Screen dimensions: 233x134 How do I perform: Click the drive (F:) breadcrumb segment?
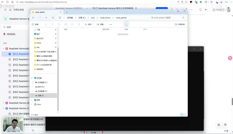pyautogui.click(x=82, y=17)
